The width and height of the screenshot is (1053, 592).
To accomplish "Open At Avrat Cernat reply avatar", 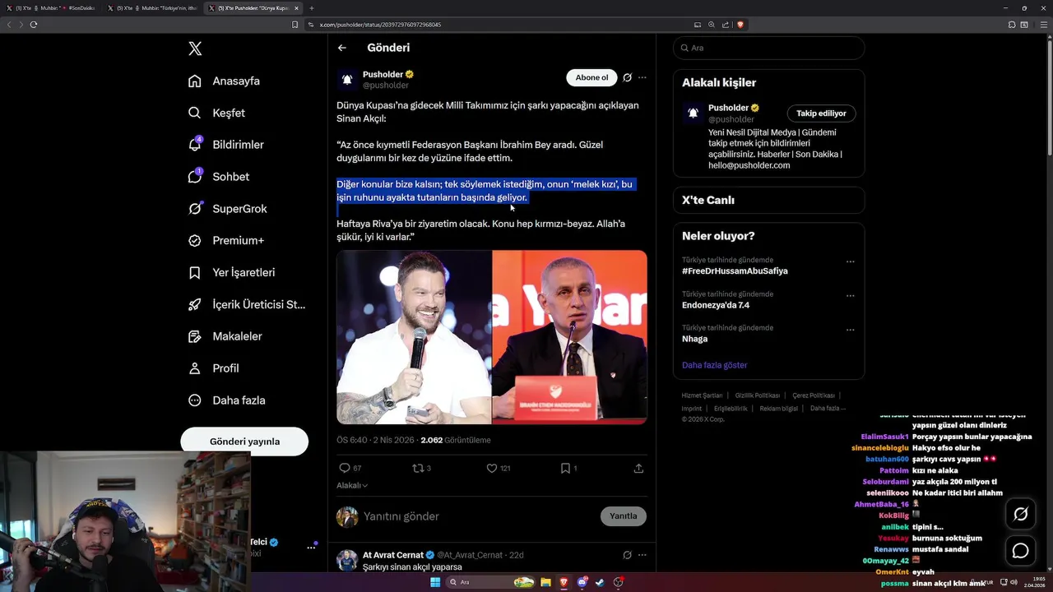I will pyautogui.click(x=347, y=561).
